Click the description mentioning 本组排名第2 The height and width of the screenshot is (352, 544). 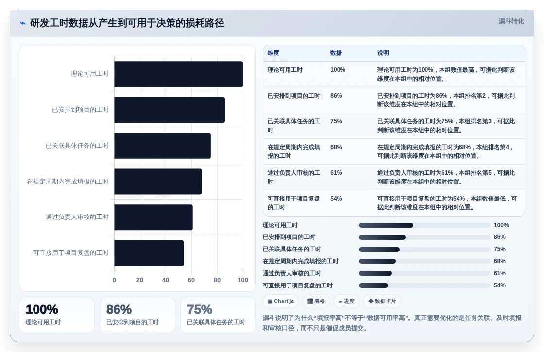[x=446, y=100]
